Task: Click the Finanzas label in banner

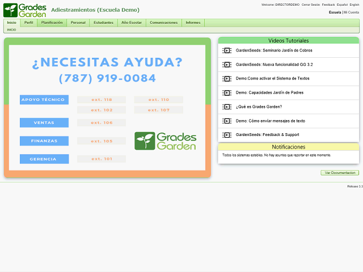Action: point(44,141)
